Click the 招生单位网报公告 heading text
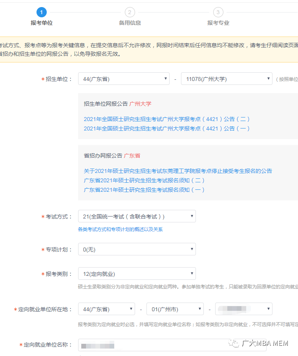The width and height of the screenshot is (298, 356). coord(106,104)
